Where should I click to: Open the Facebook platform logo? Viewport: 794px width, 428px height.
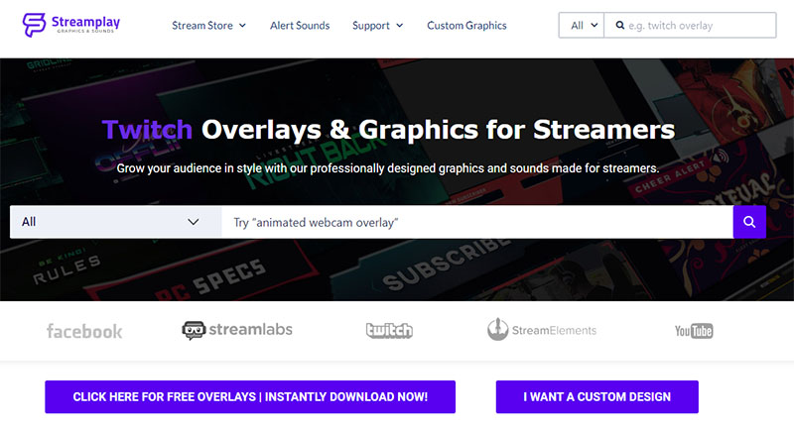pos(84,331)
